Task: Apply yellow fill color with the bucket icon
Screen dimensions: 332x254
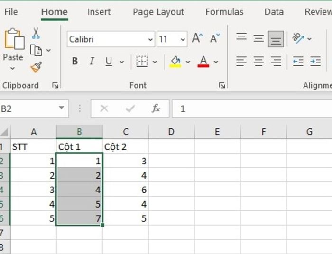Action: click(175, 62)
